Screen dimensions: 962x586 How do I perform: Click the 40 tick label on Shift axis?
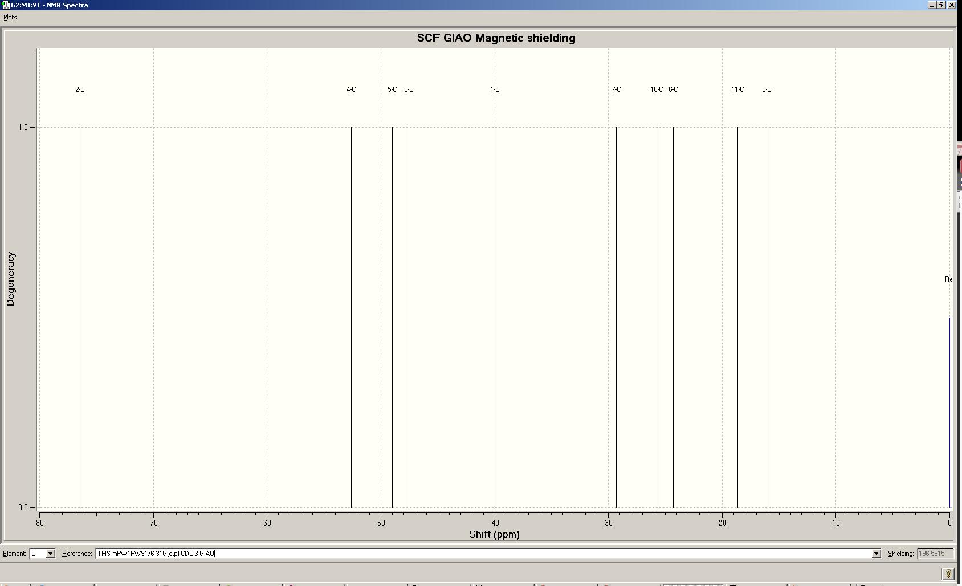[495, 523]
